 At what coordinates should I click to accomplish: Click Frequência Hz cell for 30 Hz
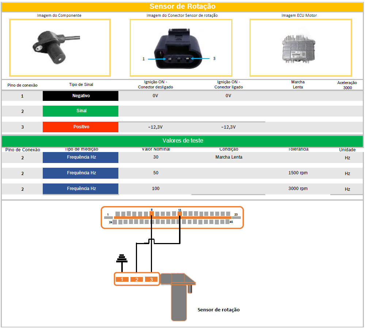click(80, 158)
